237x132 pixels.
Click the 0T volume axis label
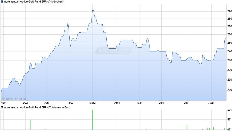pos(229,129)
